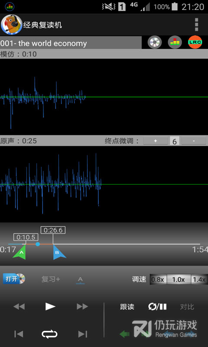Fast forward with double right arrow

(82, 307)
